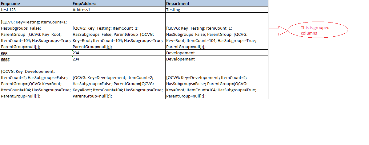Click the 'test 123' name cell
369x145 pixels.
pyautogui.click(x=36, y=10)
